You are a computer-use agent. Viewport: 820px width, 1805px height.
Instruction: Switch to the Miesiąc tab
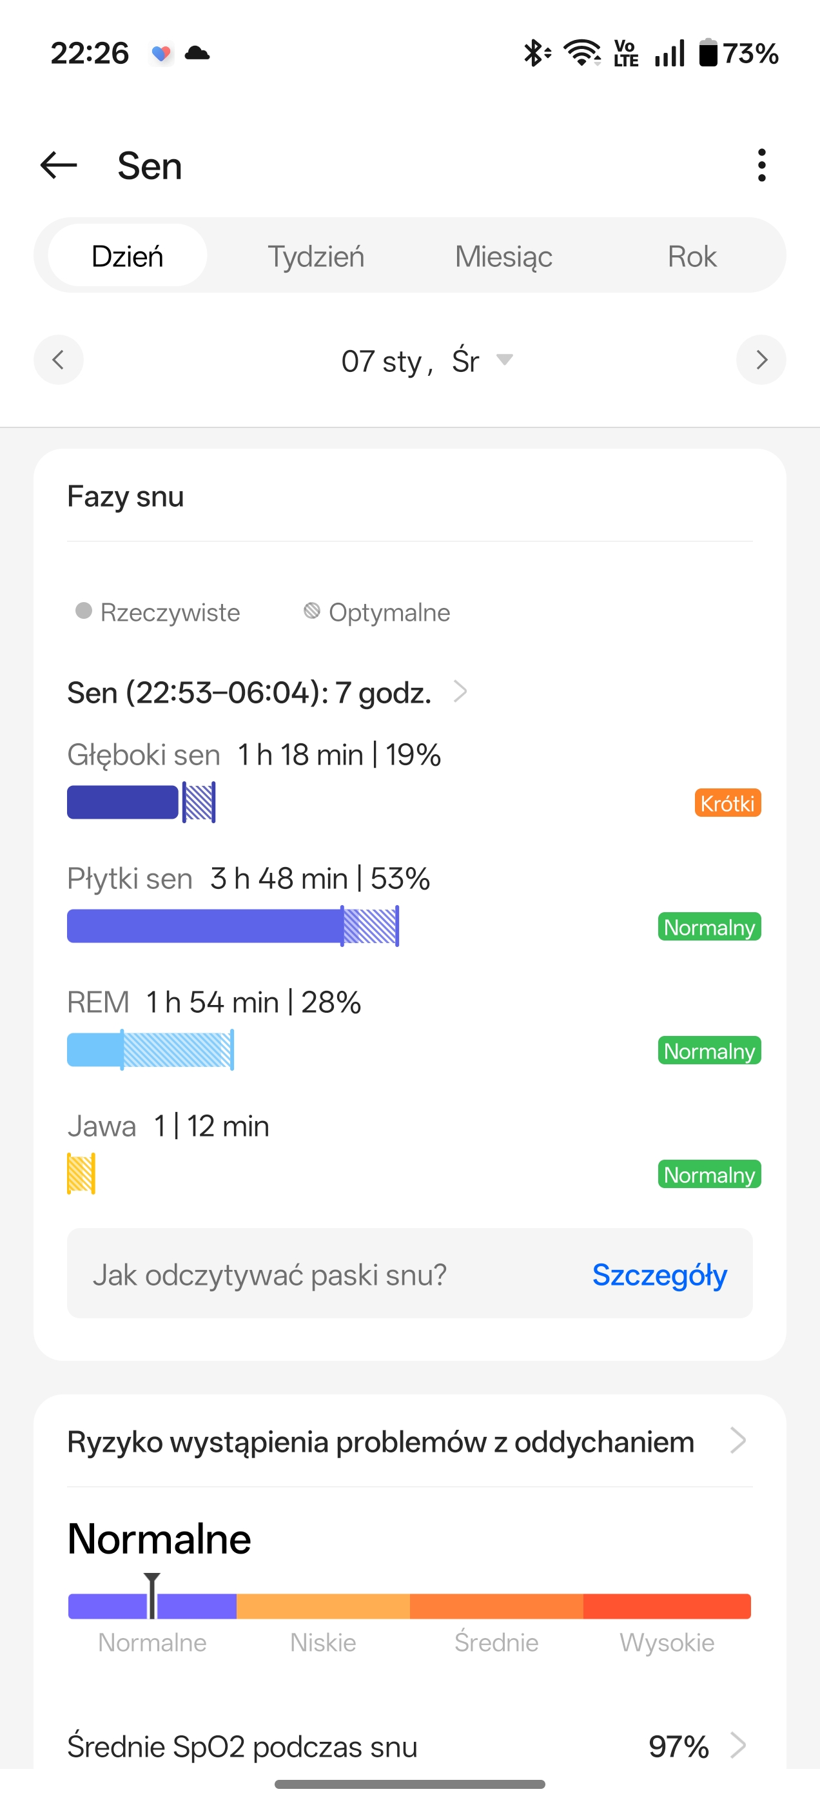(503, 257)
